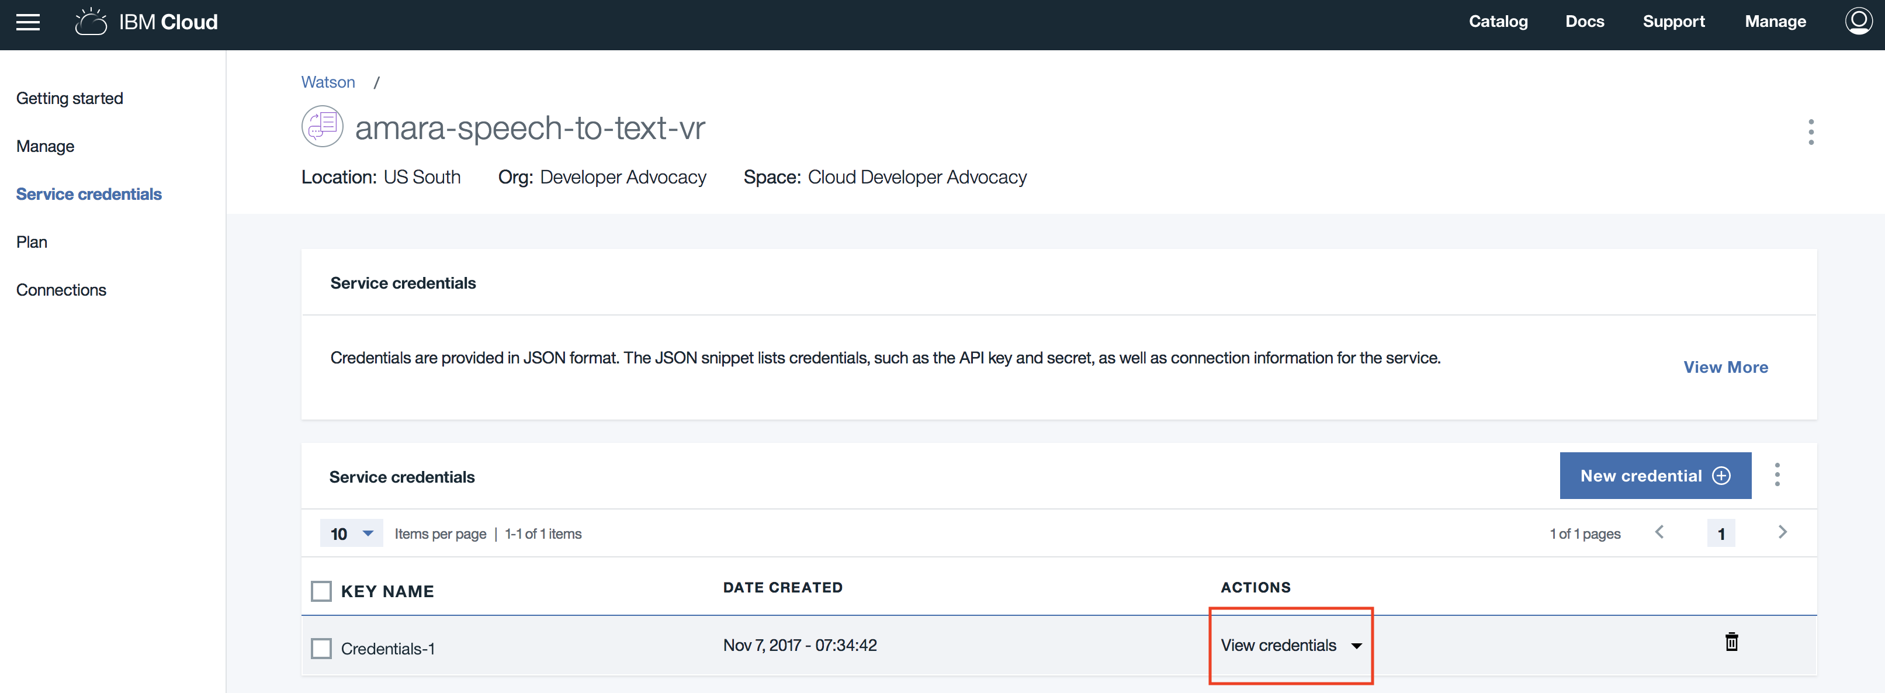
Task: Click the View More link
Action: pos(1725,368)
